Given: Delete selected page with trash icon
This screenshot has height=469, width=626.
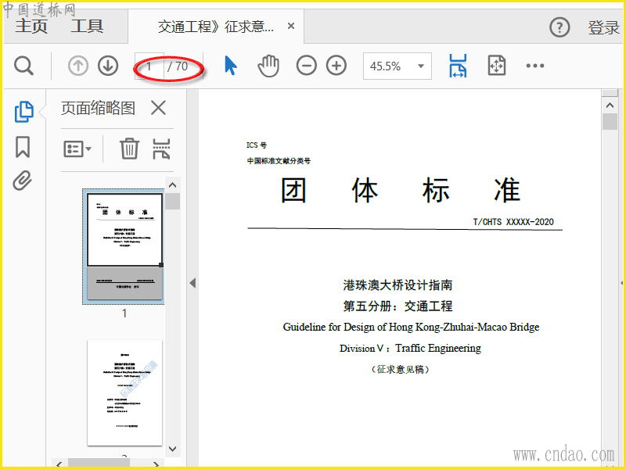Looking at the screenshot, I should coord(129,149).
